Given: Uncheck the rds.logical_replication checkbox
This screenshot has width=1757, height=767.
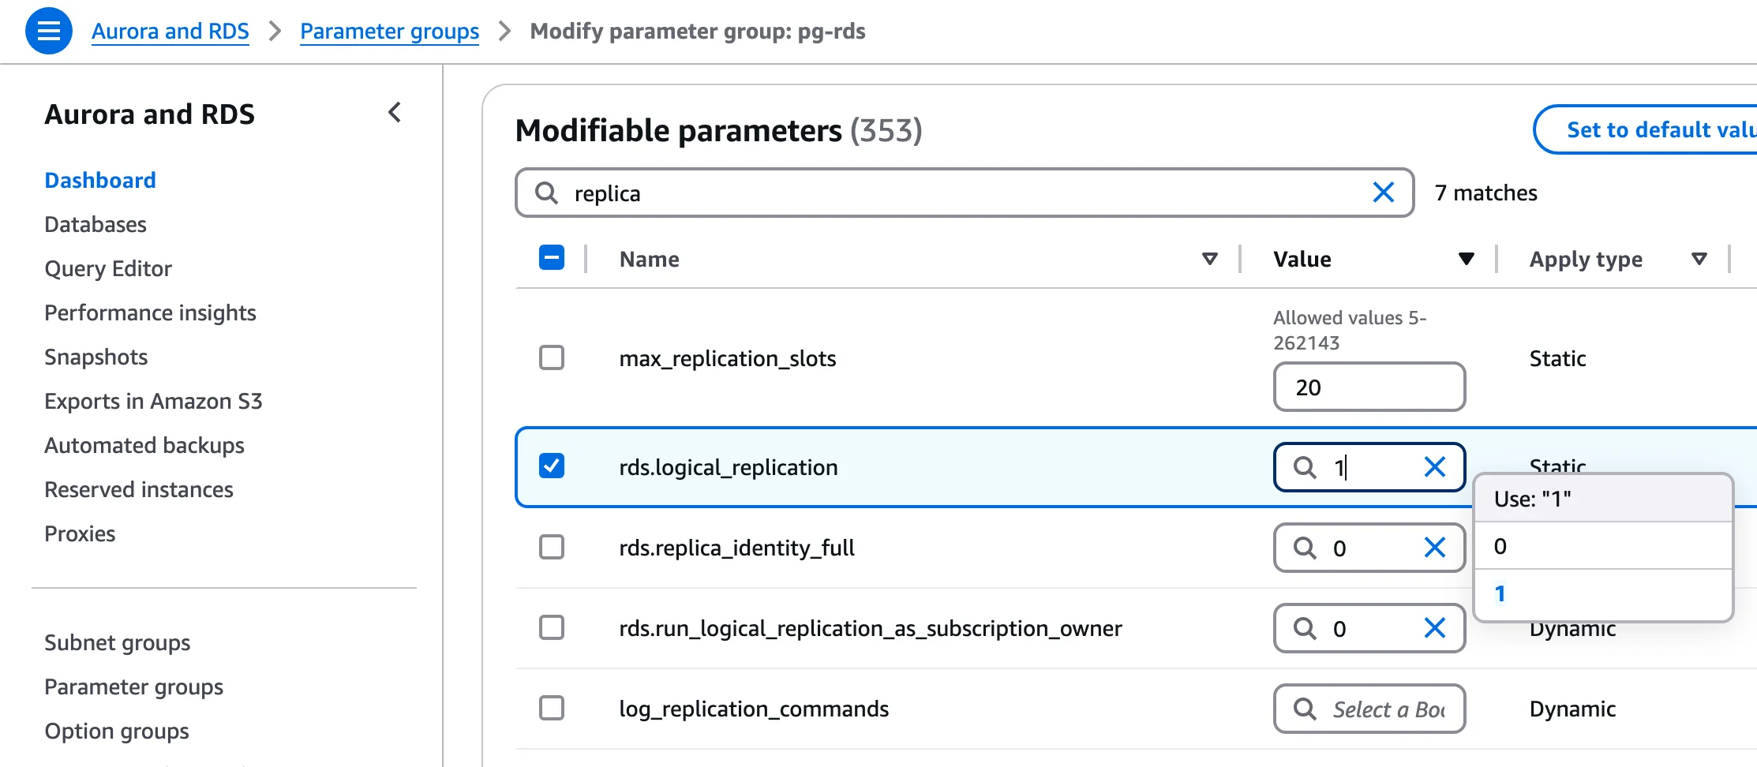Looking at the screenshot, I should click(552, 466).
